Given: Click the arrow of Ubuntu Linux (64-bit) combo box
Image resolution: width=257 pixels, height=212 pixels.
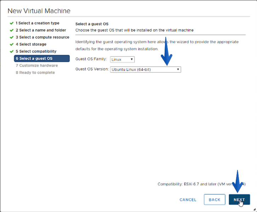Looking at the screenshot, I should (178, 69).
